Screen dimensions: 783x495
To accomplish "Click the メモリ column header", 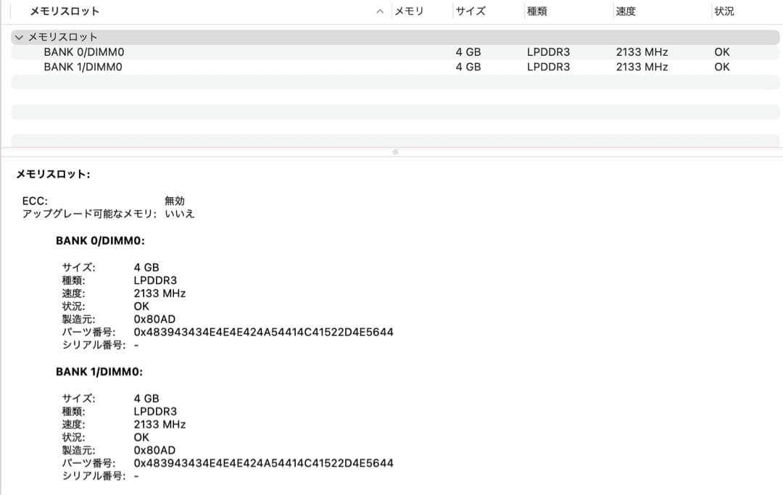I will 405,11.
